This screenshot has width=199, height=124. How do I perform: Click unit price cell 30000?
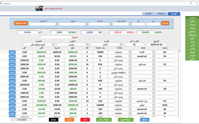coord(100,52)
